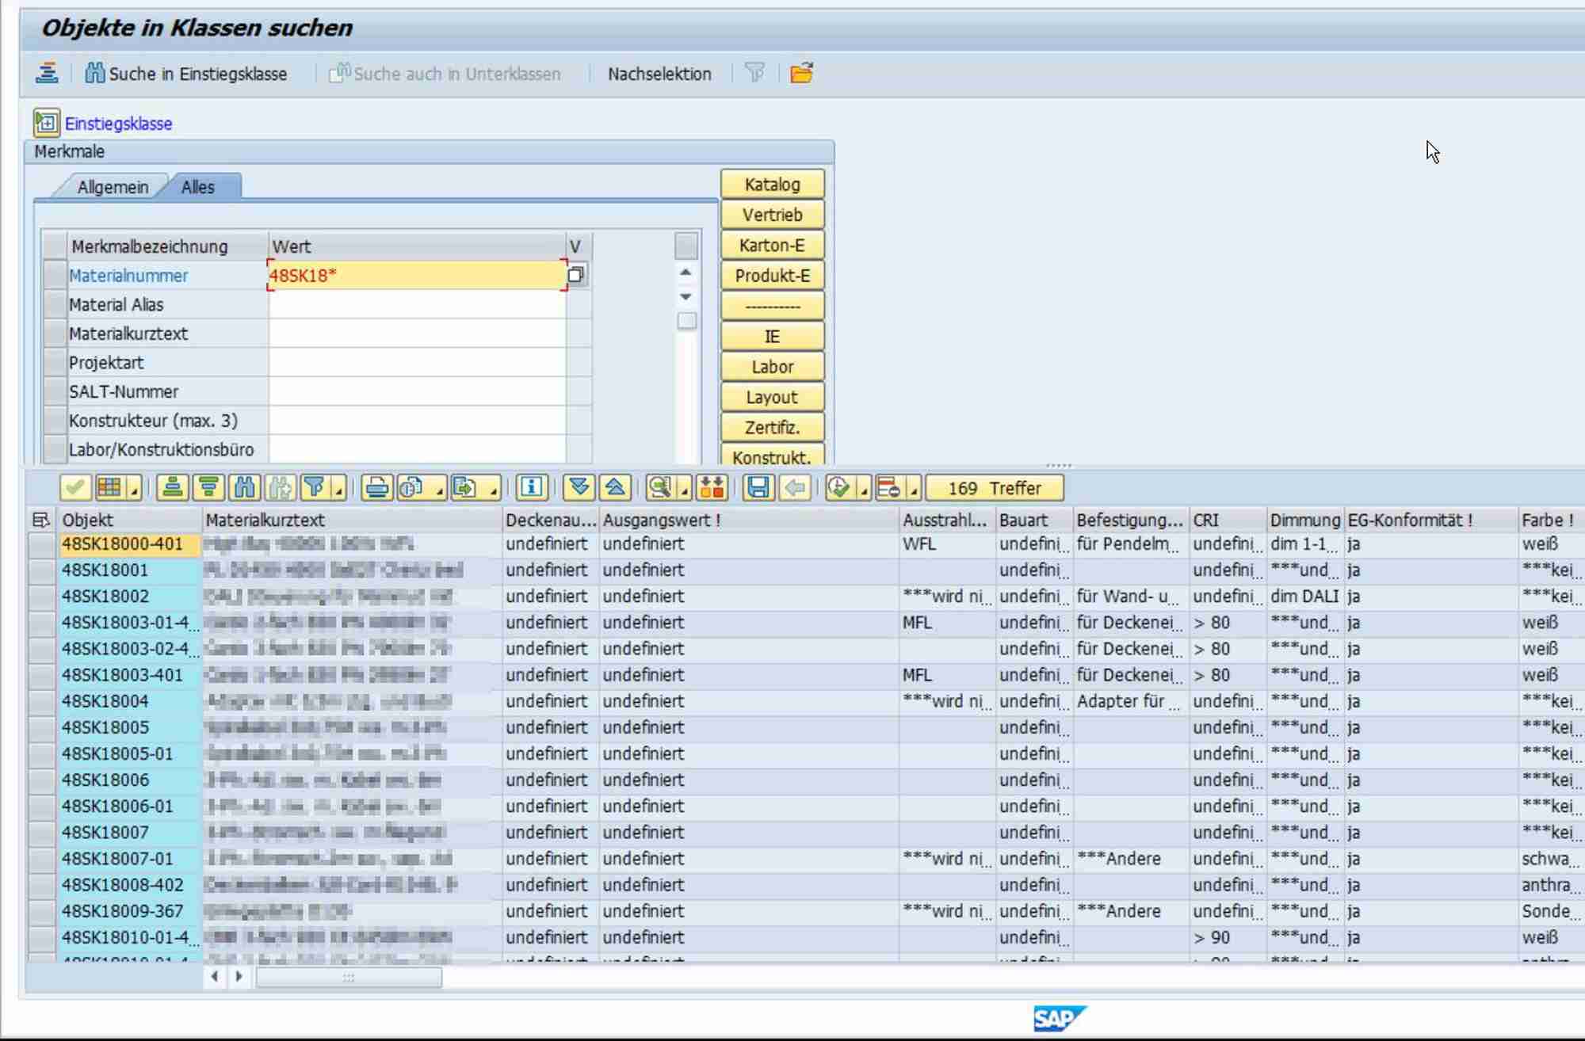
Task: Open value help icon next to Materialnummer field
Action: [x=576, y=275]
